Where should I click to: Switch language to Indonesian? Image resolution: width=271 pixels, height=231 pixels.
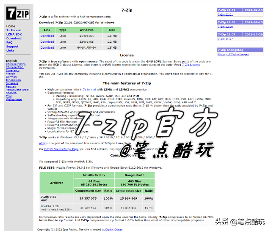click(x=13, y=80)
